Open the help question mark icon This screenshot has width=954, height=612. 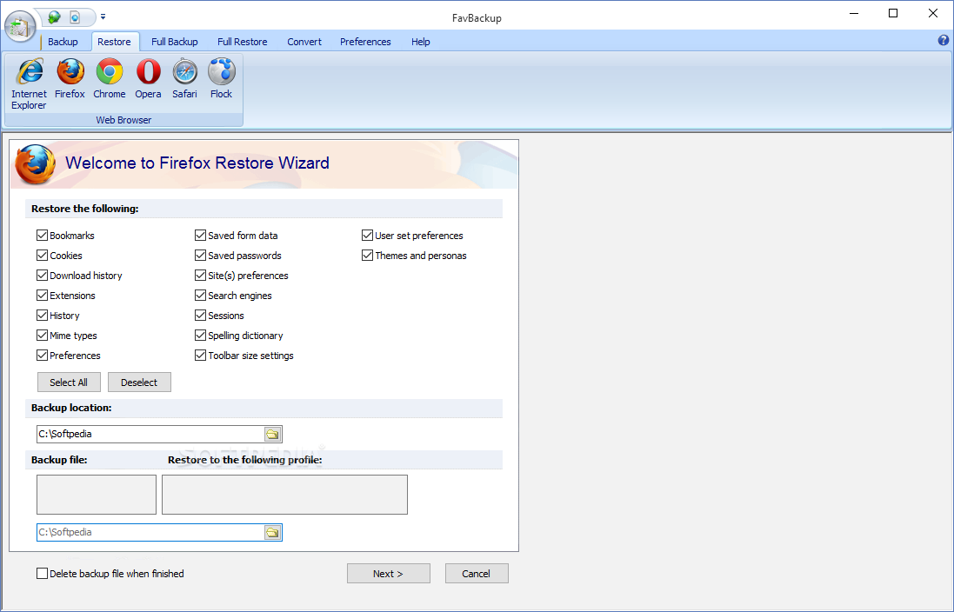click(x=943, y=40)
